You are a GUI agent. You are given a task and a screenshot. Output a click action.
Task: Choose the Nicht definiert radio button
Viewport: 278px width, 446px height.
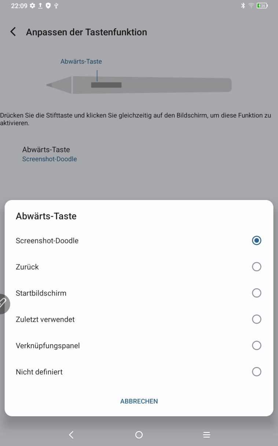pos(257,372)
